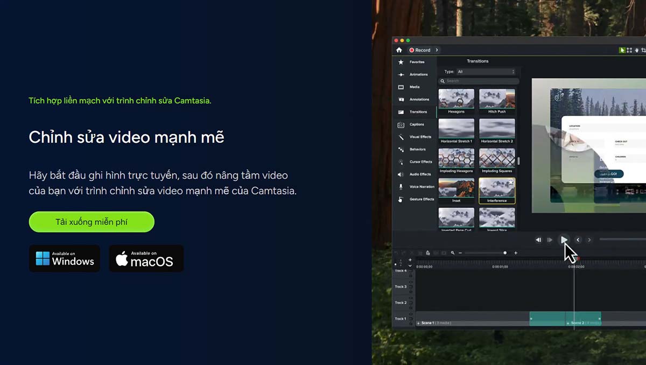Expand the chevron next to Record
Screen dimensions: 646x365
pyautogui.click(x=437, y=50)
